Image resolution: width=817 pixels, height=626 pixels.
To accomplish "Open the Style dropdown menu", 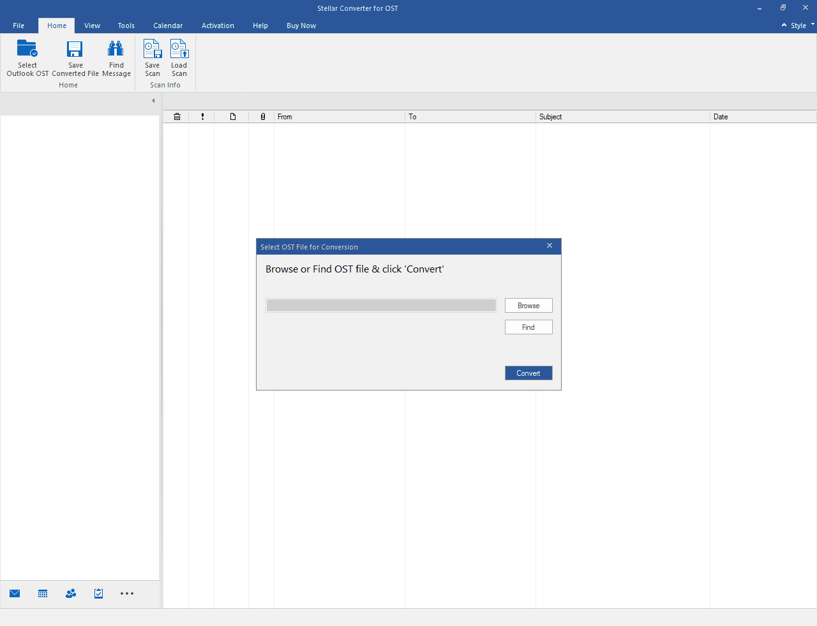I will [798, 26].
